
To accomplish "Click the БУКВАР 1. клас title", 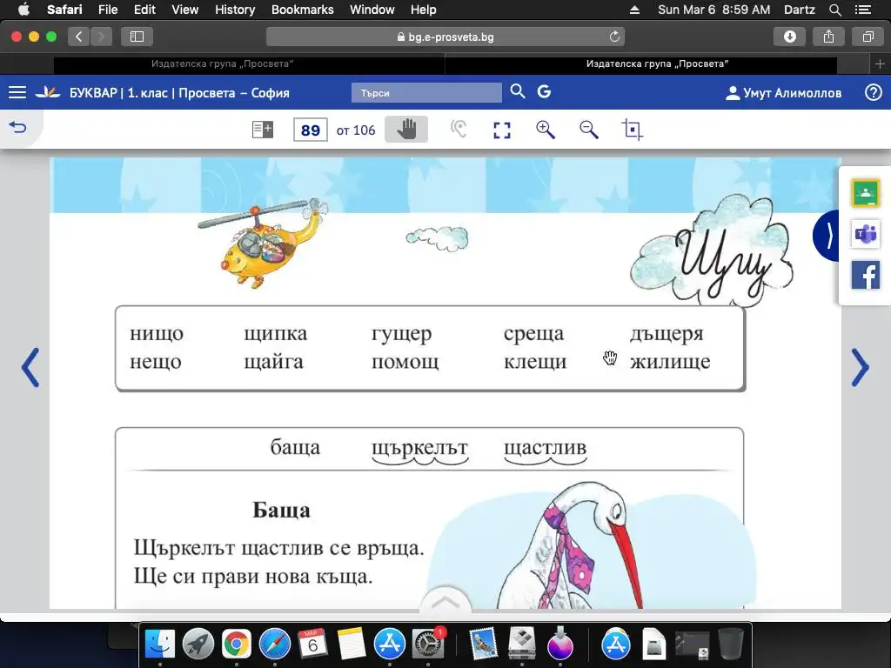I will (179, 92).
